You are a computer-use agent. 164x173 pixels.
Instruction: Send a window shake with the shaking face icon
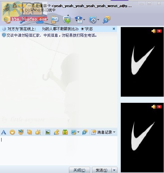29,132
